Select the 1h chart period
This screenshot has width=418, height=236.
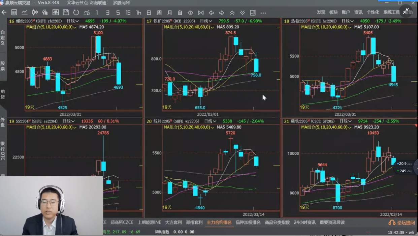(x=138, y=13)
